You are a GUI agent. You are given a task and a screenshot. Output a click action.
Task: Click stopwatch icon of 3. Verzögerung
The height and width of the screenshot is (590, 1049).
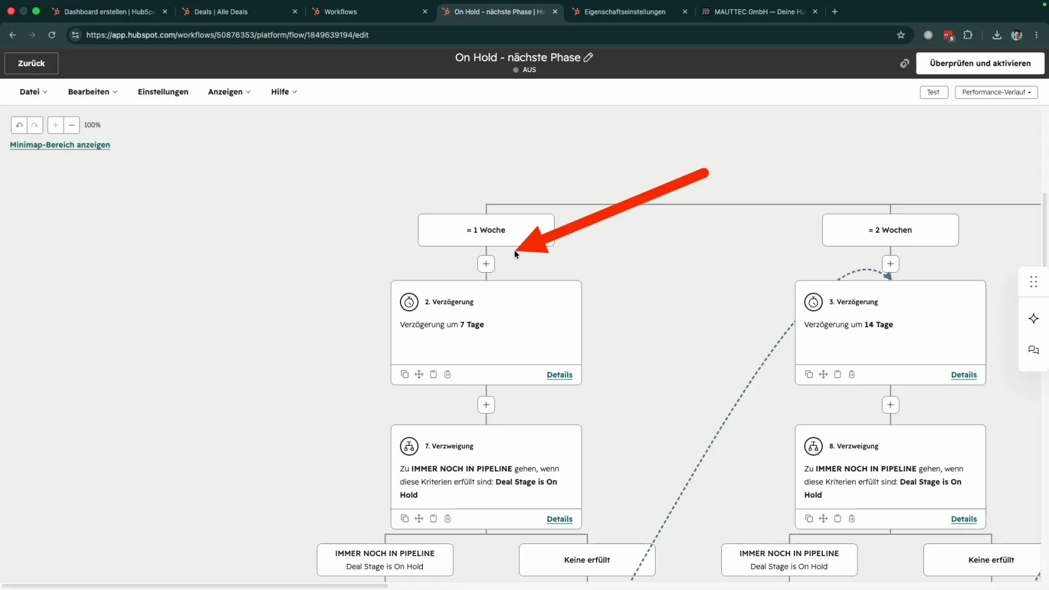click(x=814, y=302)
